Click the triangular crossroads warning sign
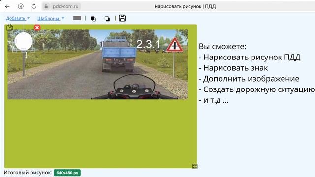315x177 pixels. (x=175, y=45)
